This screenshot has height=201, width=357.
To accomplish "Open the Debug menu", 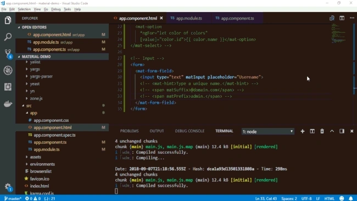I will coord(56,9).
